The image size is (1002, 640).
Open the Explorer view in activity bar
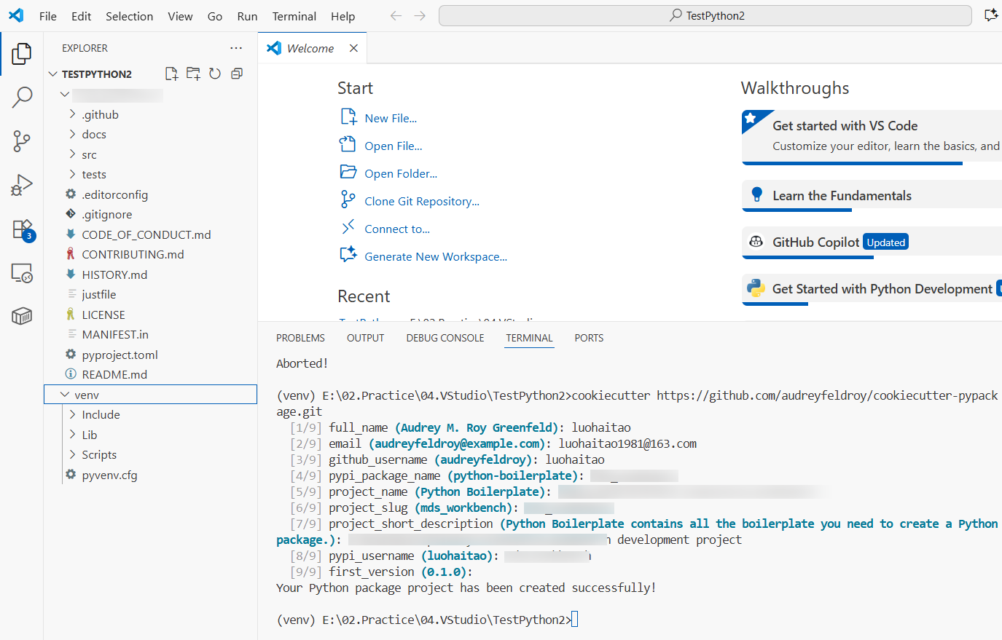click(x=22, y=53)
